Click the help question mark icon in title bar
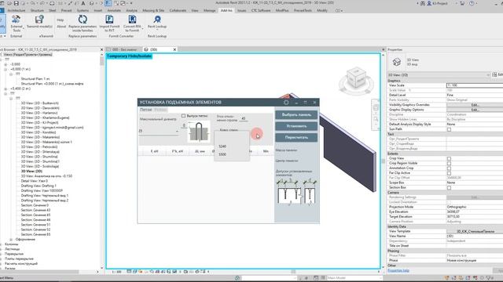This screenshot has width=503, height=282. [x=472, y=3]
